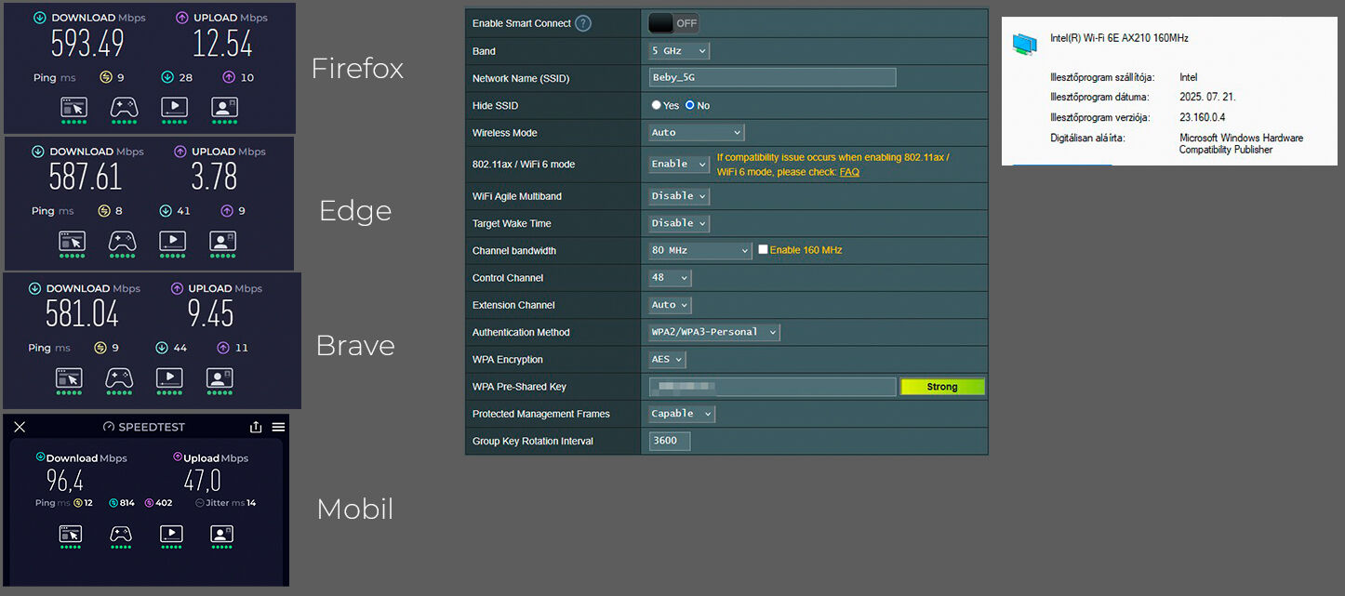Open Protected Management Frames dropdown
Image resolution: width=1345 pixels, height=596 pixels.
coord(682,414)
